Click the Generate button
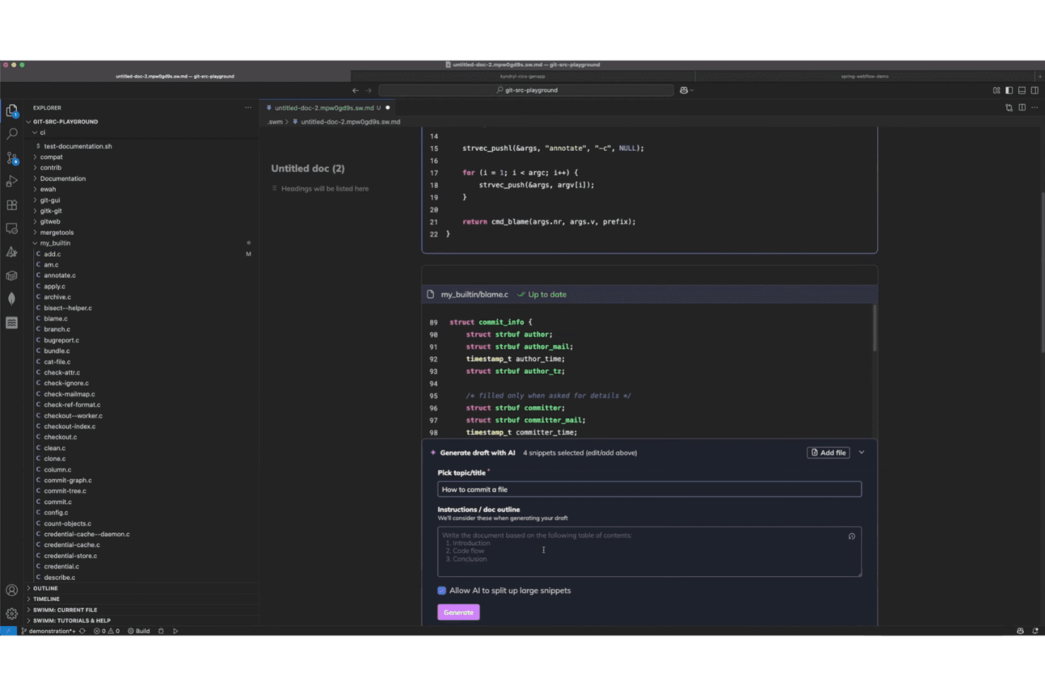 pos(458,612)
